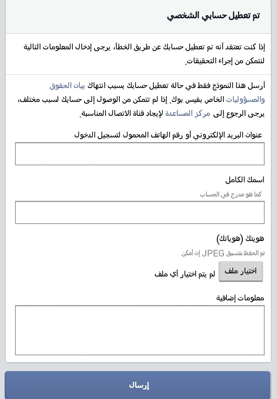Click the لم يتم اختيار أي ملف text

pyautogui.click(x=185, y=274)
